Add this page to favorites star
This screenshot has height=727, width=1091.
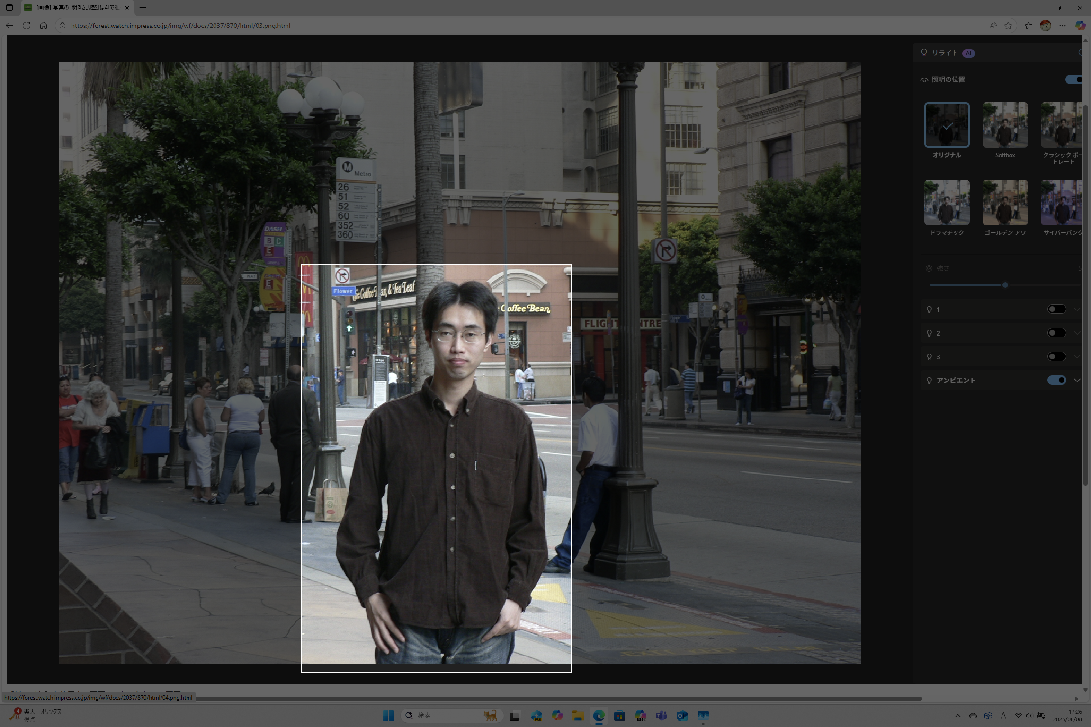[1008, 26]
